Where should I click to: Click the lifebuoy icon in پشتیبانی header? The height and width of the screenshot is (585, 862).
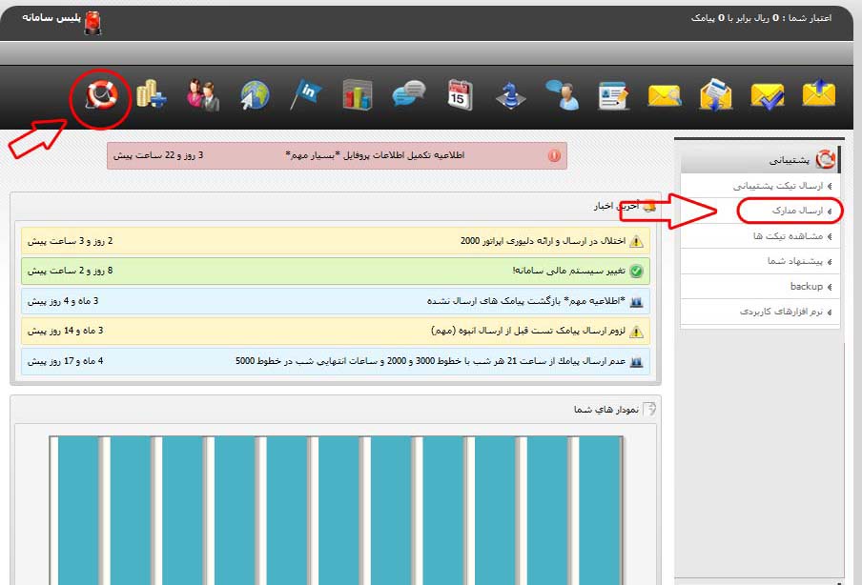(x=826, y=159)
